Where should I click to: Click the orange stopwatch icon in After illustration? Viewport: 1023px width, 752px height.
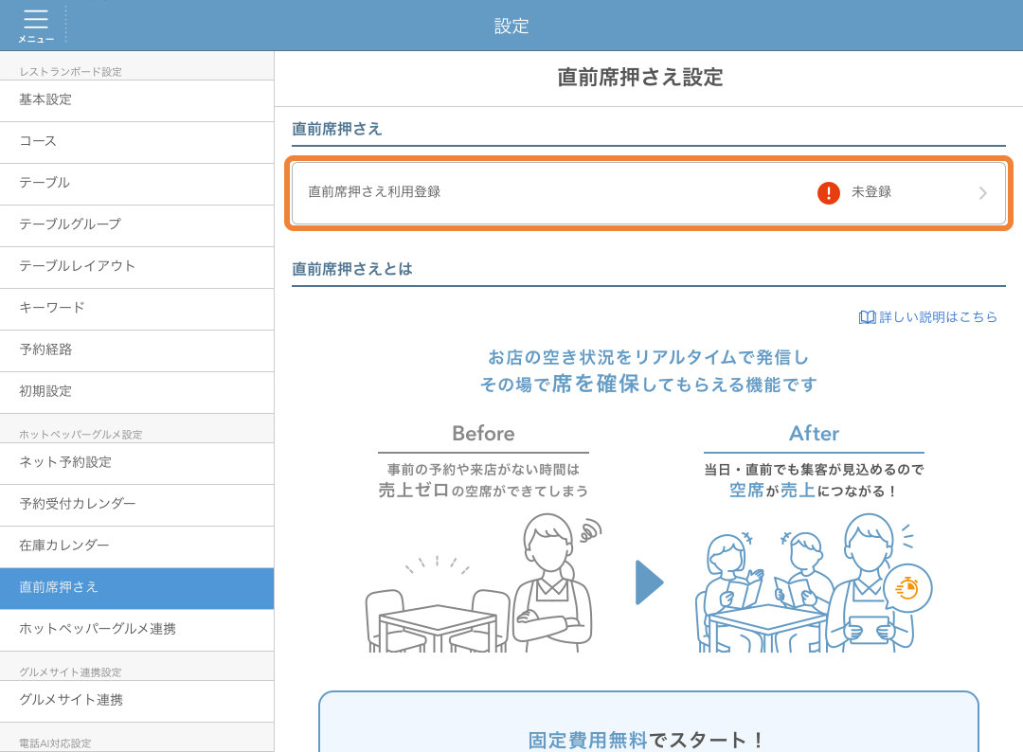[907, 587]
